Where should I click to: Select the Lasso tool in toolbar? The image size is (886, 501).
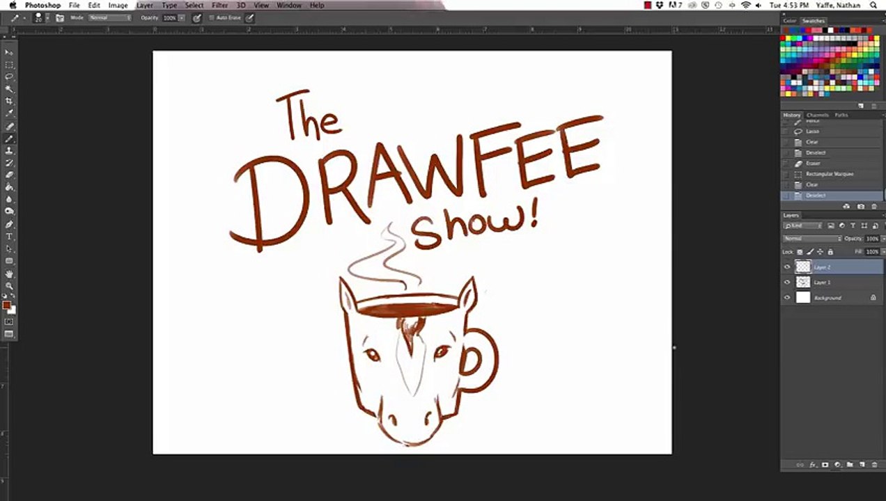(9, 77)
